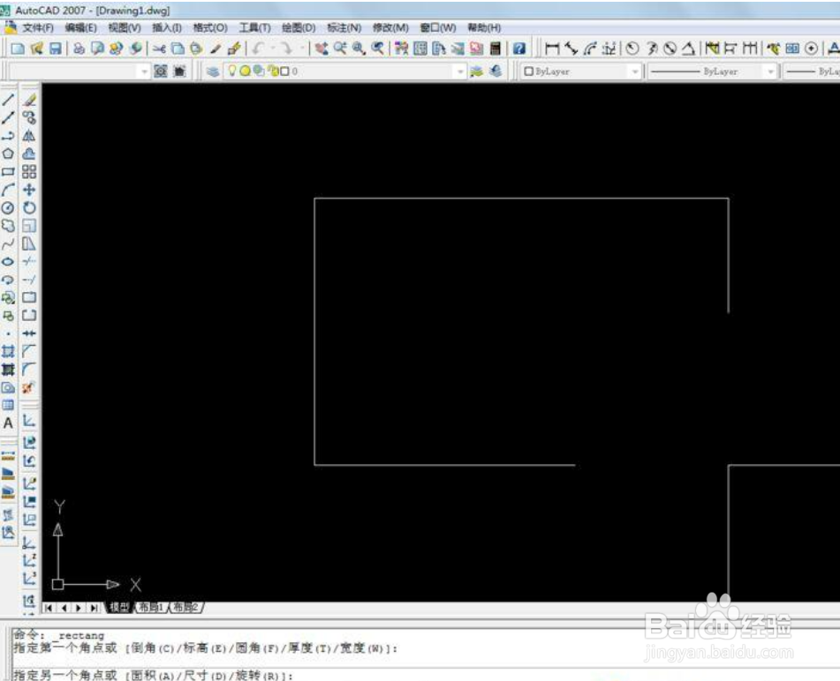Viewport: 840px width, 681px height.
Task: Select the Fillet tool
Action: (x=29, y=369)
